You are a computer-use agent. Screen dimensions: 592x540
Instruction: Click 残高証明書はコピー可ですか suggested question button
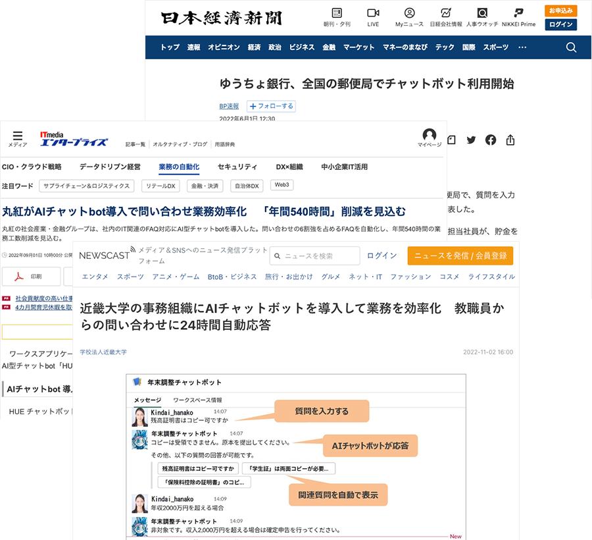(198, 469)
